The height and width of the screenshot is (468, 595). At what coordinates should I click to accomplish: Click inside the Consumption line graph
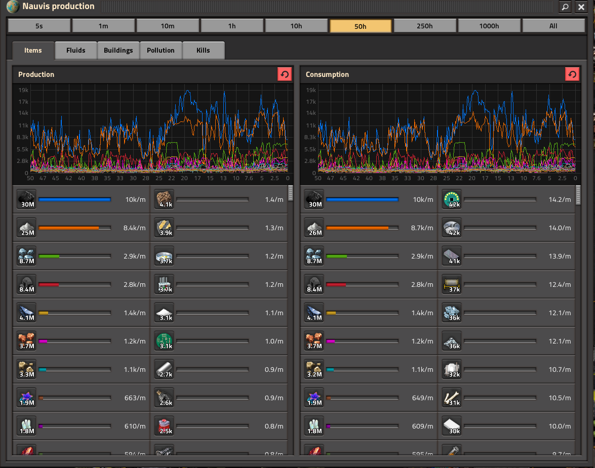446,132
